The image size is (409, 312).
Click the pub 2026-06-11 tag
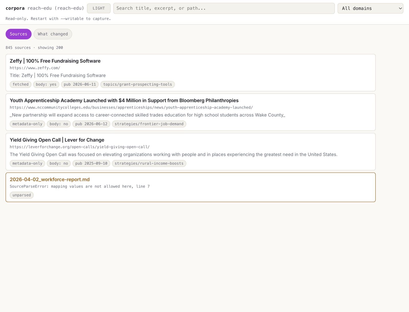80,84
